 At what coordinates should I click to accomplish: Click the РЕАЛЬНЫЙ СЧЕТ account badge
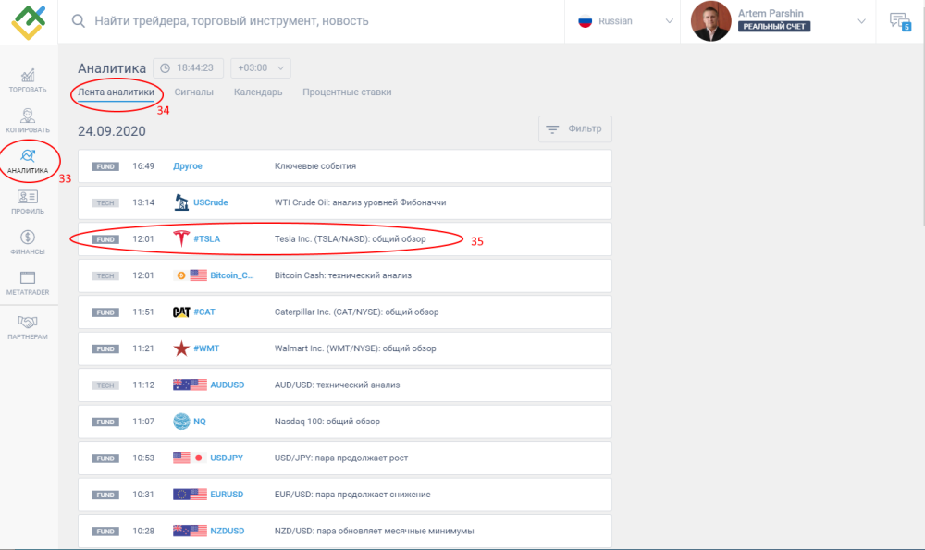pyautogui.click(x=774, y=27)
